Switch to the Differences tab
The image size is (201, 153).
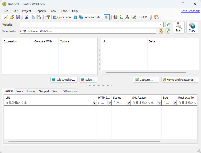pos(70,91)
